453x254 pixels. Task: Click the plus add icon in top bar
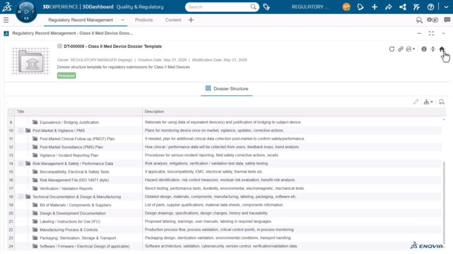coord(375,7)
